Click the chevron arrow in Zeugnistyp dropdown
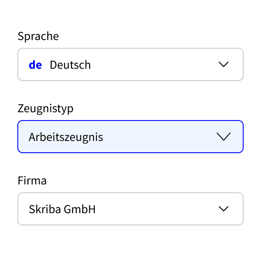Image resolution: width=261 pixels, height=261 pixels. (224, 137)
